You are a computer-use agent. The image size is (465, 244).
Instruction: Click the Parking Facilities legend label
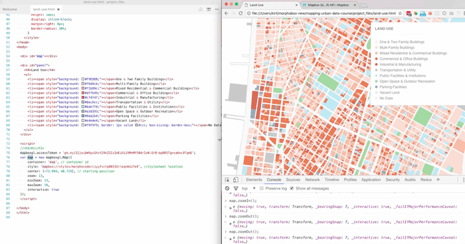[x=393, y=87]
